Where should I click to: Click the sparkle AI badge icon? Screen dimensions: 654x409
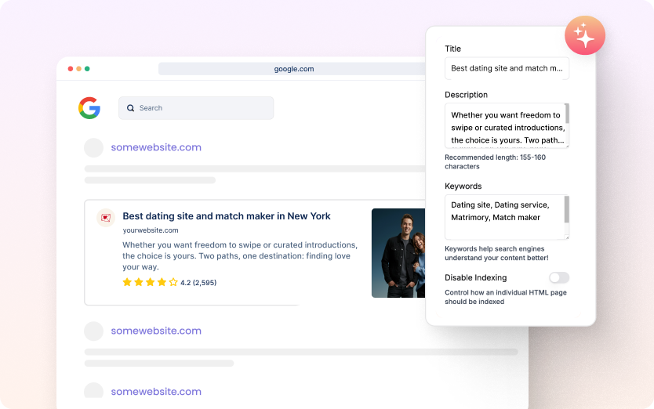coord(584,35)
